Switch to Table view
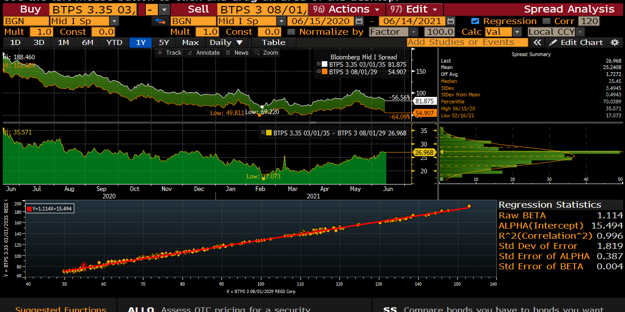This screenshot has width=625, height=312. [273, 42]
